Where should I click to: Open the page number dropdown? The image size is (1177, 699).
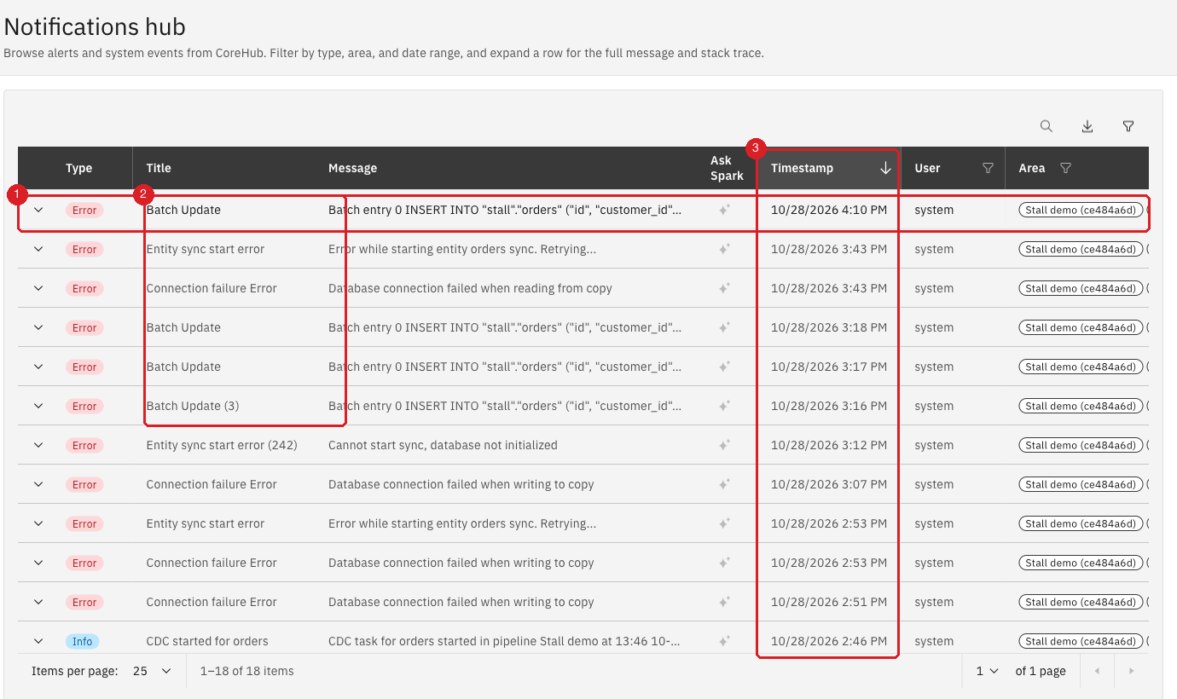click(x=987, y=671)
